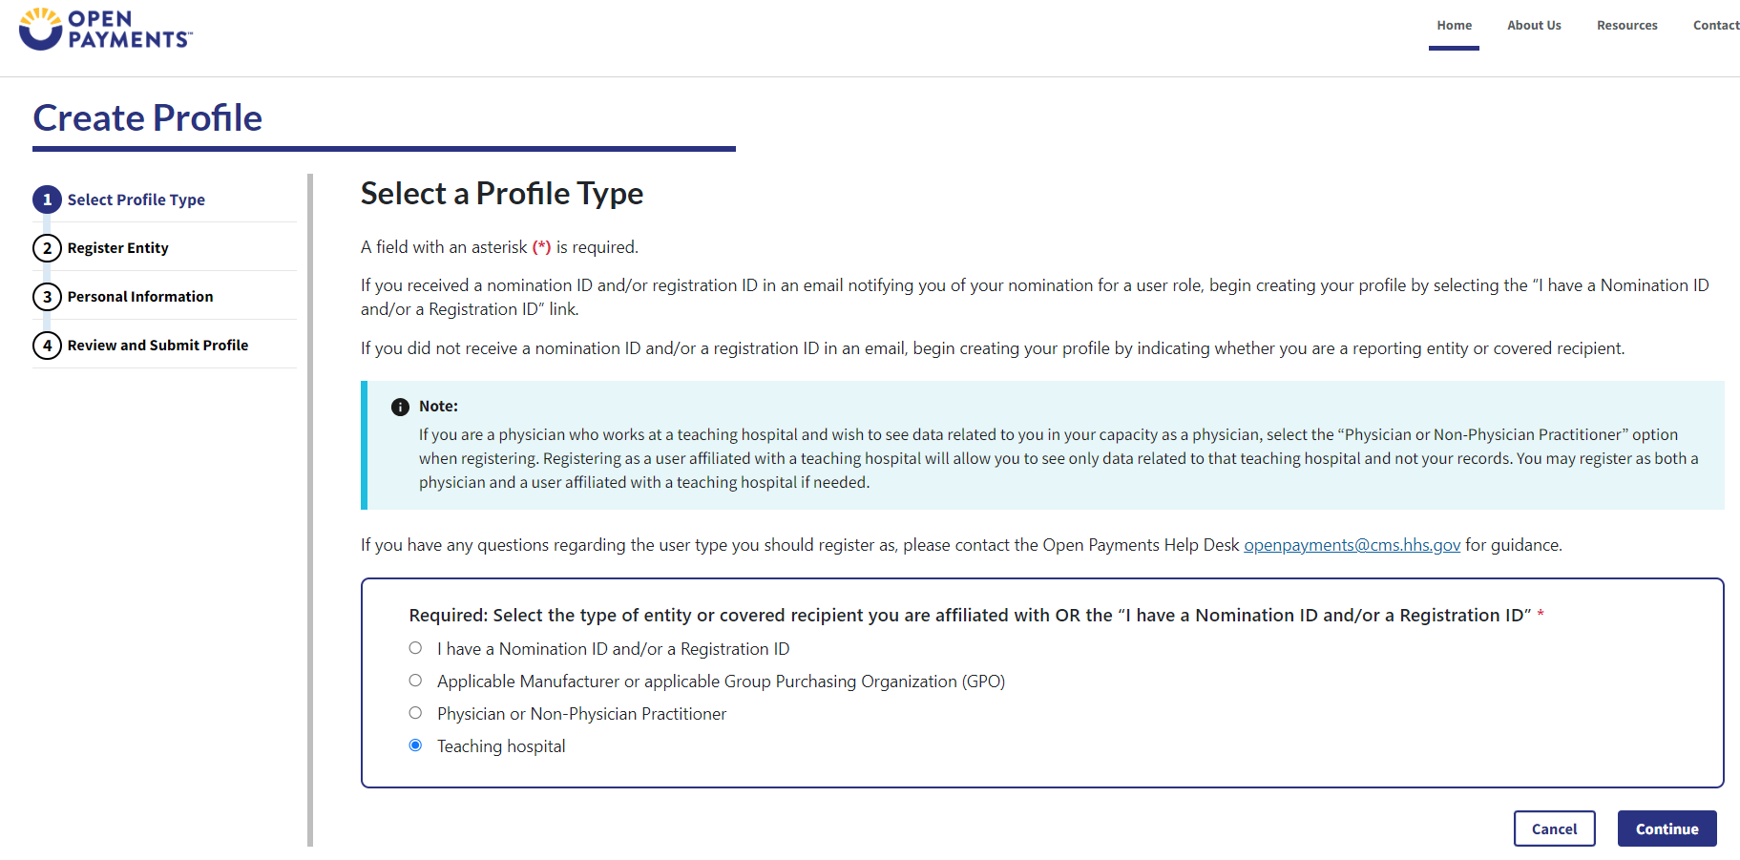Select Physician or Non-Physician Practitioner option
This screenshot has width=1740, height=860.
point(415,713)
